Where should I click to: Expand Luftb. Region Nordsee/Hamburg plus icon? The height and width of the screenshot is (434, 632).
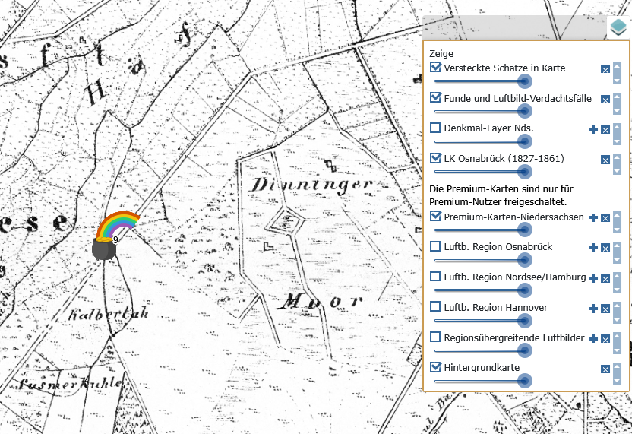click(593, 278)
